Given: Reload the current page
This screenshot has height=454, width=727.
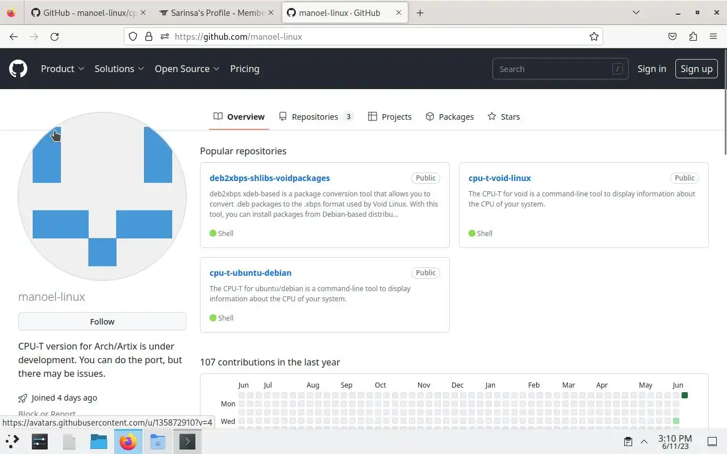Looking at the screenshot, I should point(55,36).
